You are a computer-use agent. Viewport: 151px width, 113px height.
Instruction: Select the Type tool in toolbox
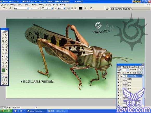[6, 57]
